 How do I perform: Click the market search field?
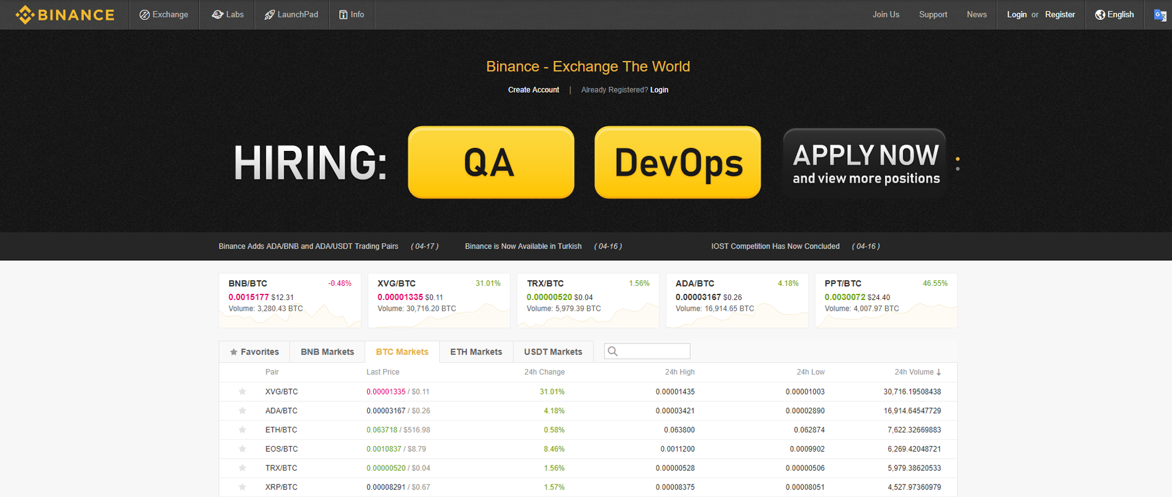647,351
